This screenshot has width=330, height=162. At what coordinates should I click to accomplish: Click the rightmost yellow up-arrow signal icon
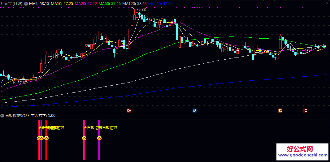tap(99, 138)
